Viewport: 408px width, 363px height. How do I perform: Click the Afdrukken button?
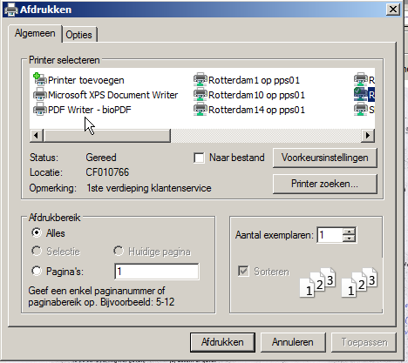(222, 342)
